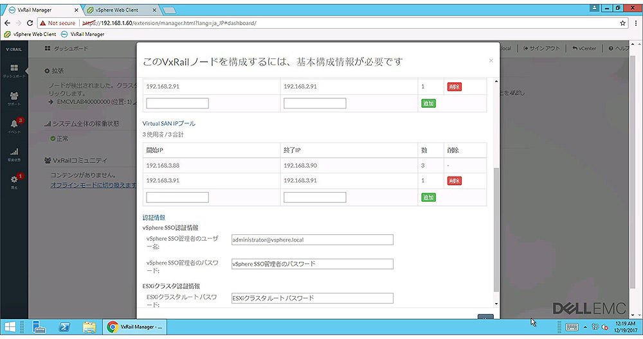Image resolution: width=643 pixels, height=339 pixels.
Task: Focus end IP field below 192.168.2.91
Action: click(314, 103)
